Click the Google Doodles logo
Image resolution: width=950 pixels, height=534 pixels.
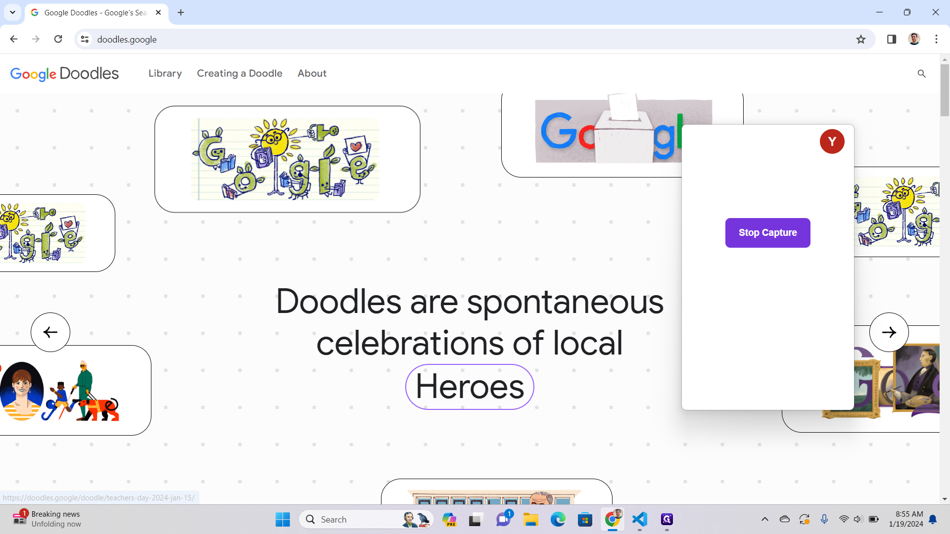click(x=64, y=74)
